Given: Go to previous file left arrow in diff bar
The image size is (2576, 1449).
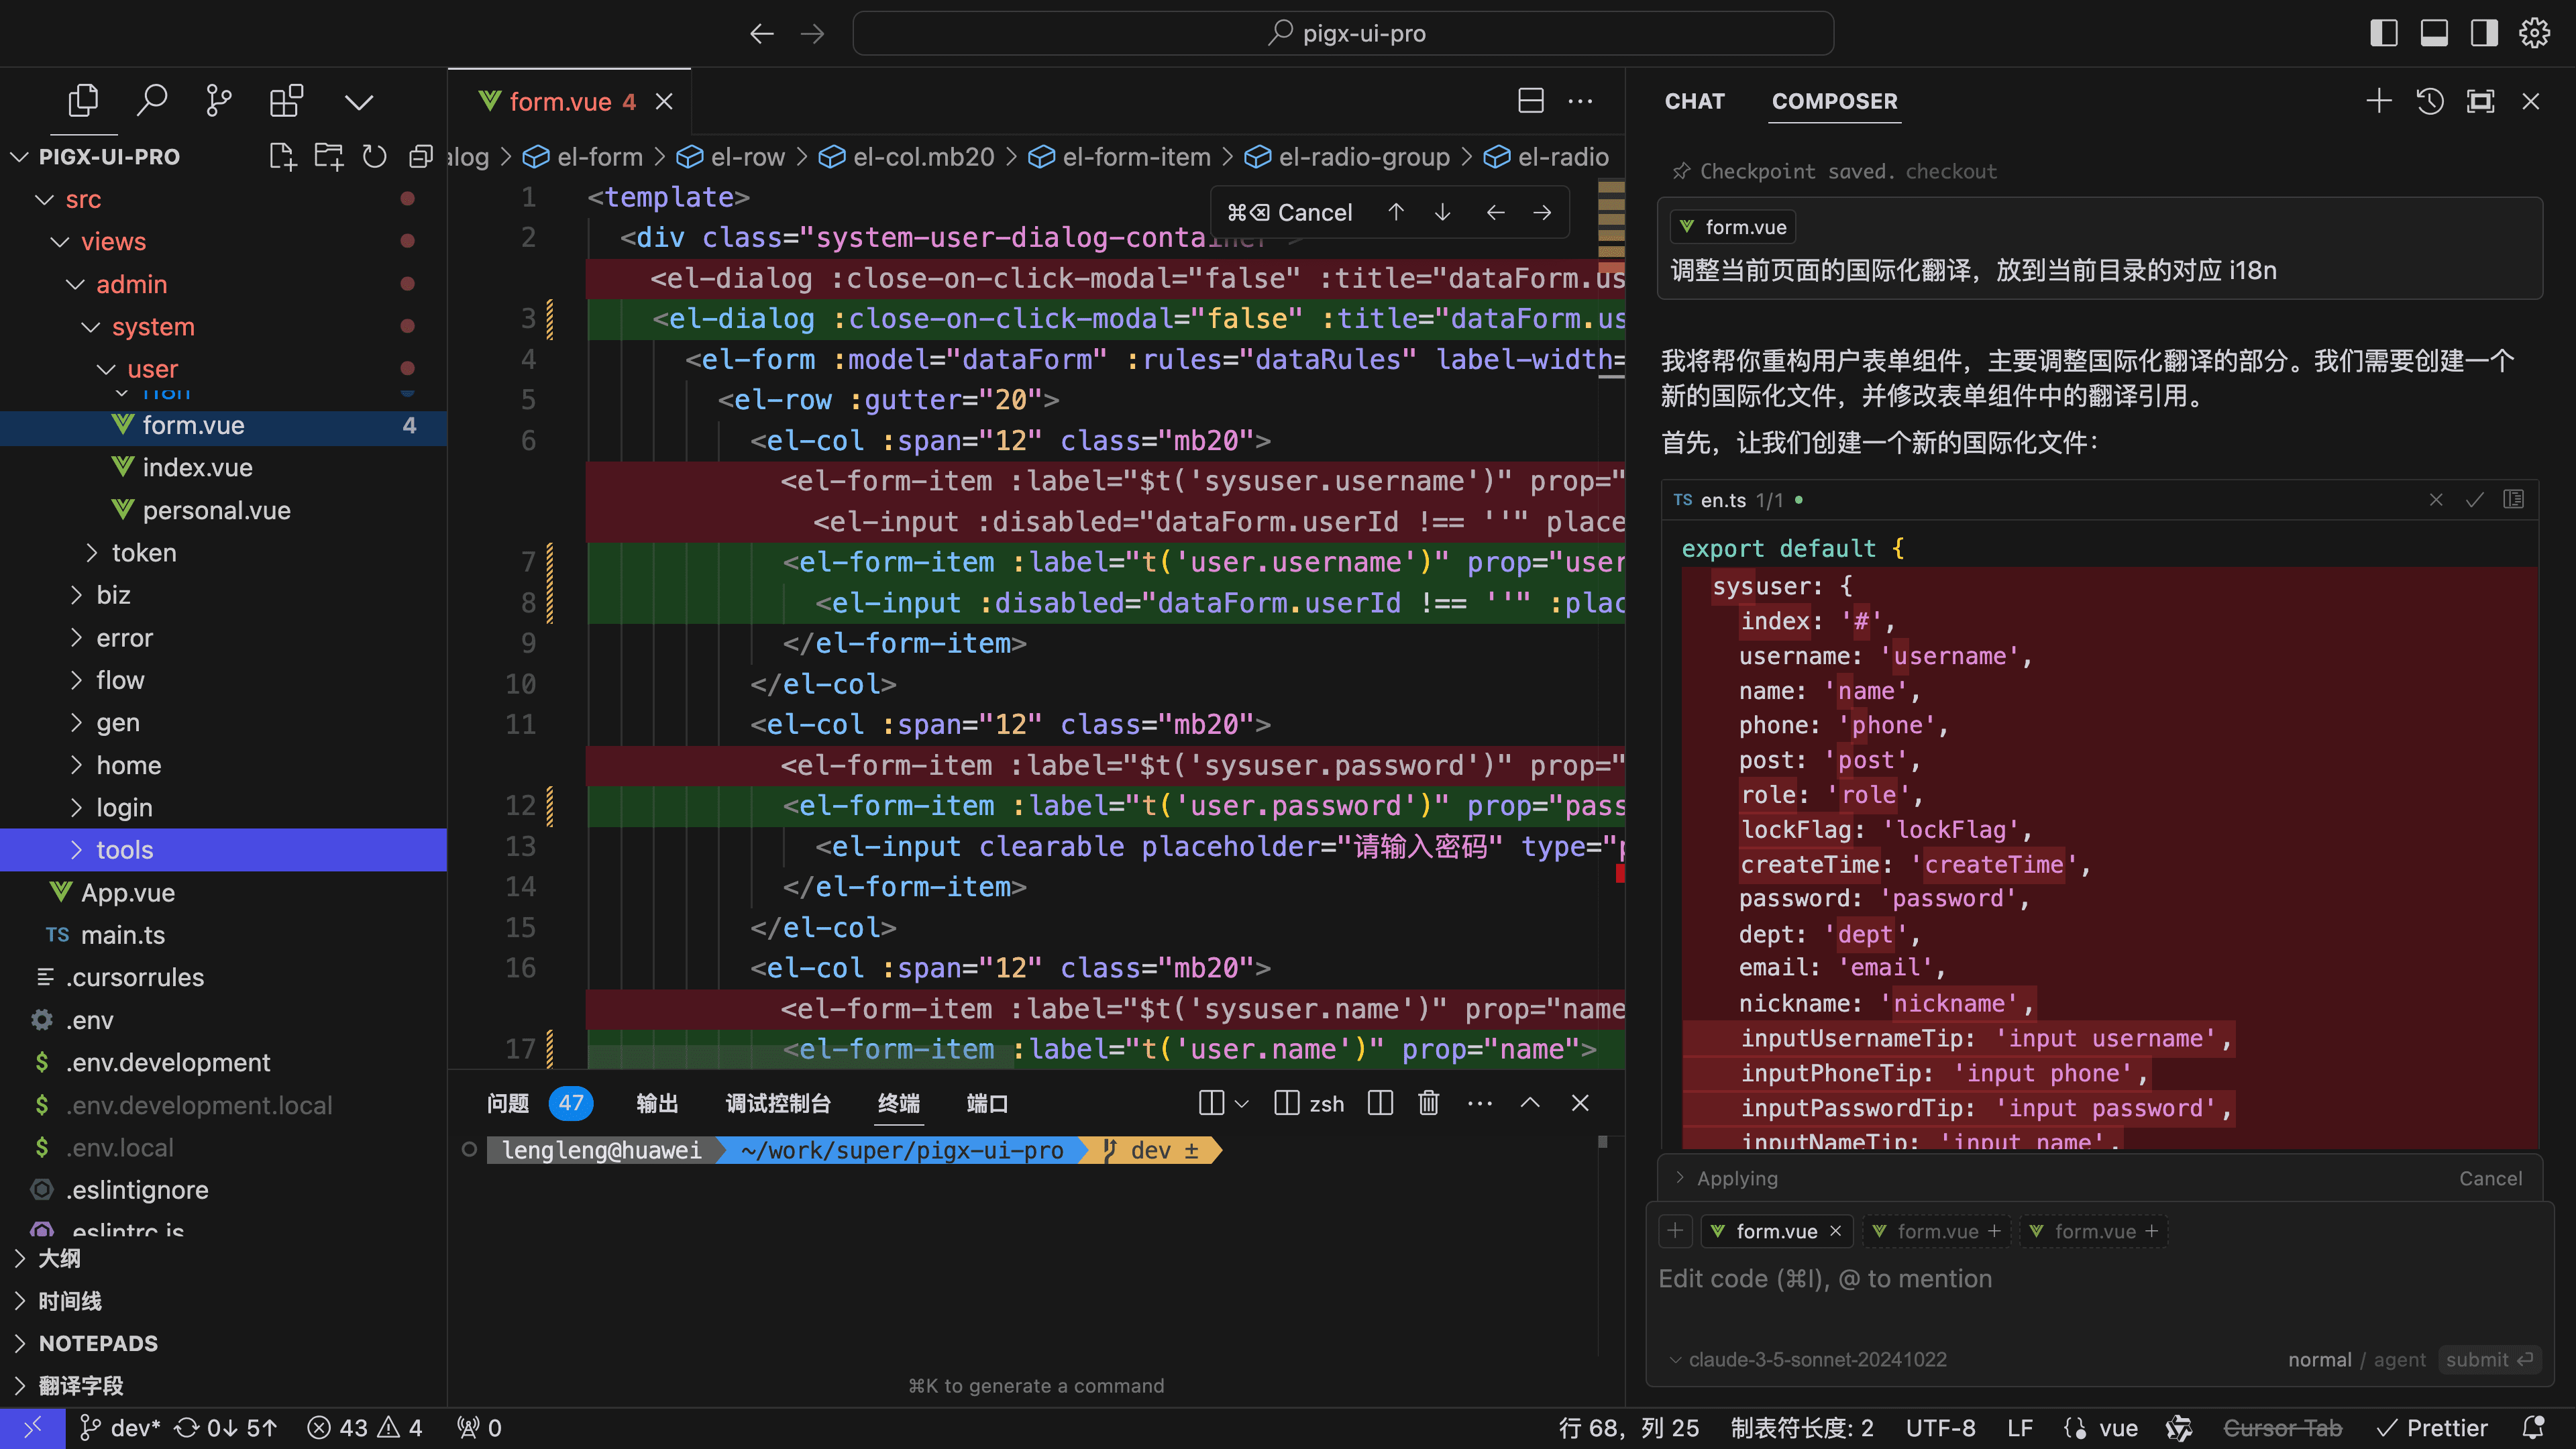Looking at the screenshot, I should pyautogui.click(x=1495, y=212).
